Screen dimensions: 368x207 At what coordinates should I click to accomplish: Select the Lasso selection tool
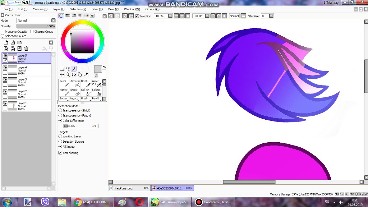68,69
